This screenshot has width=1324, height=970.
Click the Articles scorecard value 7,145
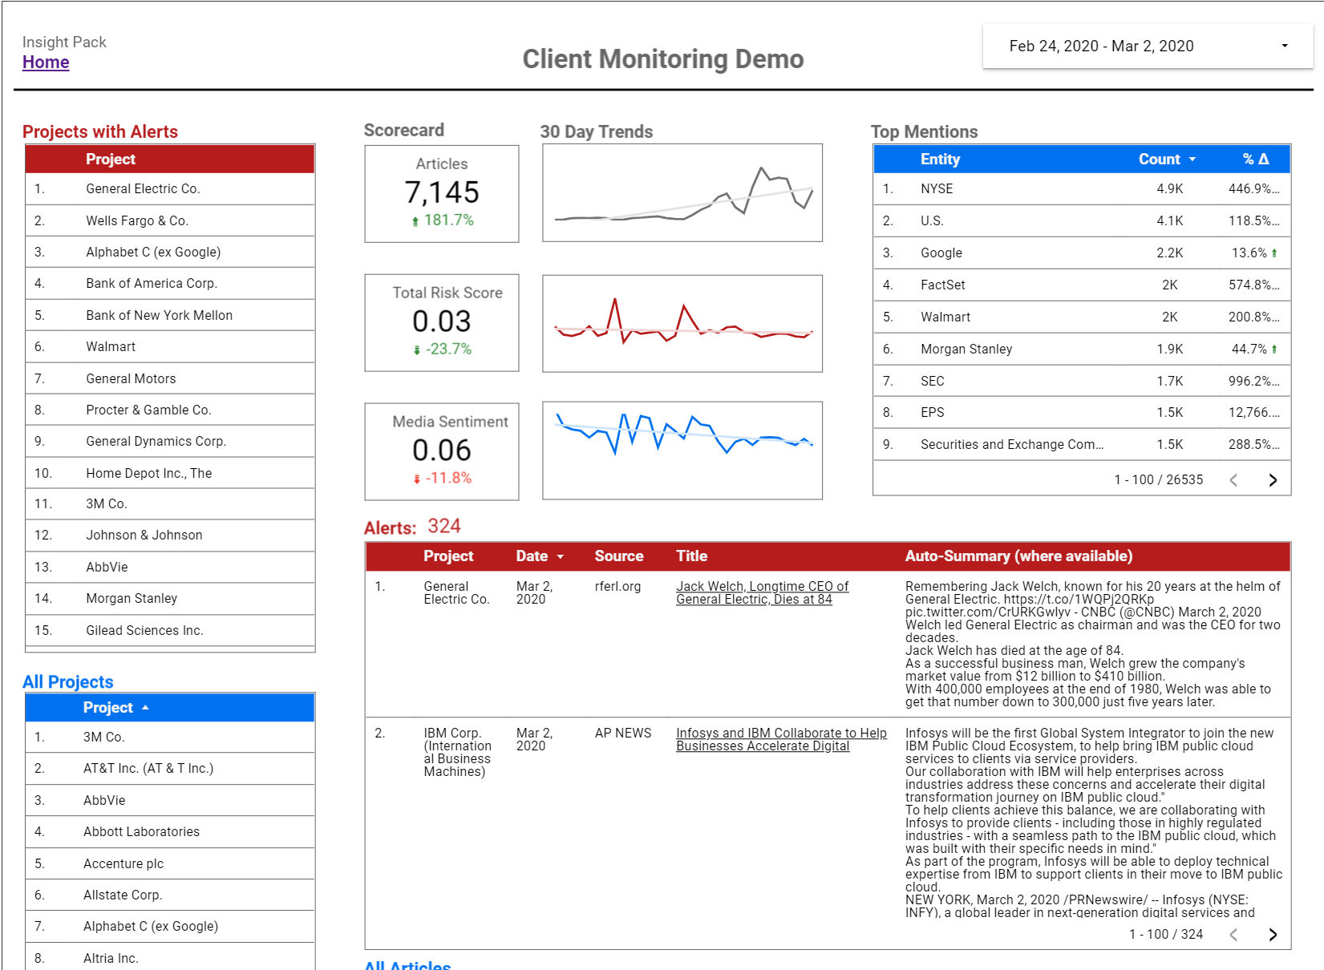point(442,193)
